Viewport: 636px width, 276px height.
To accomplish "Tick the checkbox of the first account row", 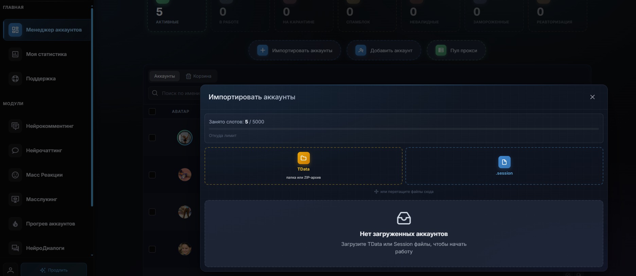I will (x=152, y=138).
